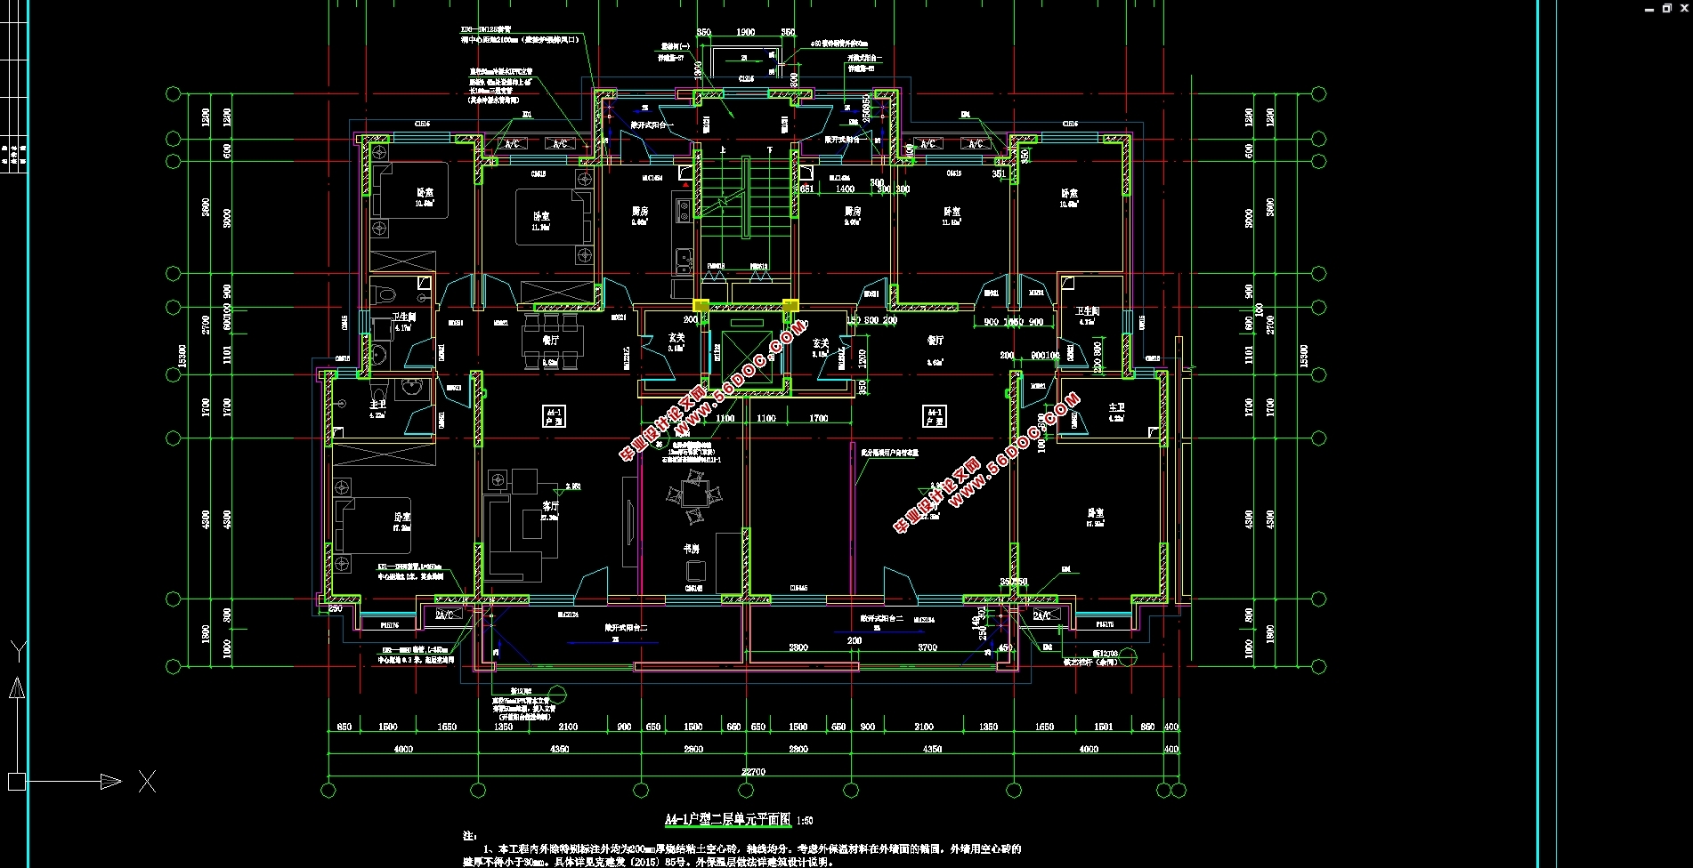This screenshot has height=868, width=1693.
Task: Click the 客厅 living room label
Action: 550,505
